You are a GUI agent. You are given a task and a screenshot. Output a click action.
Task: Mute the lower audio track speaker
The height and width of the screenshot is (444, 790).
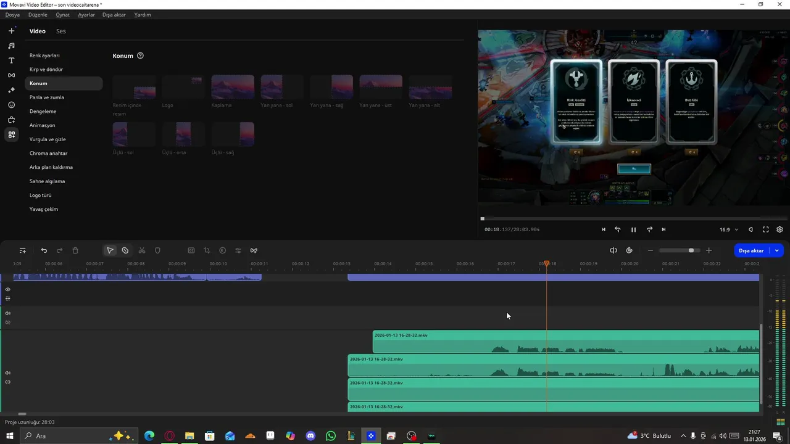pos(8,372)
